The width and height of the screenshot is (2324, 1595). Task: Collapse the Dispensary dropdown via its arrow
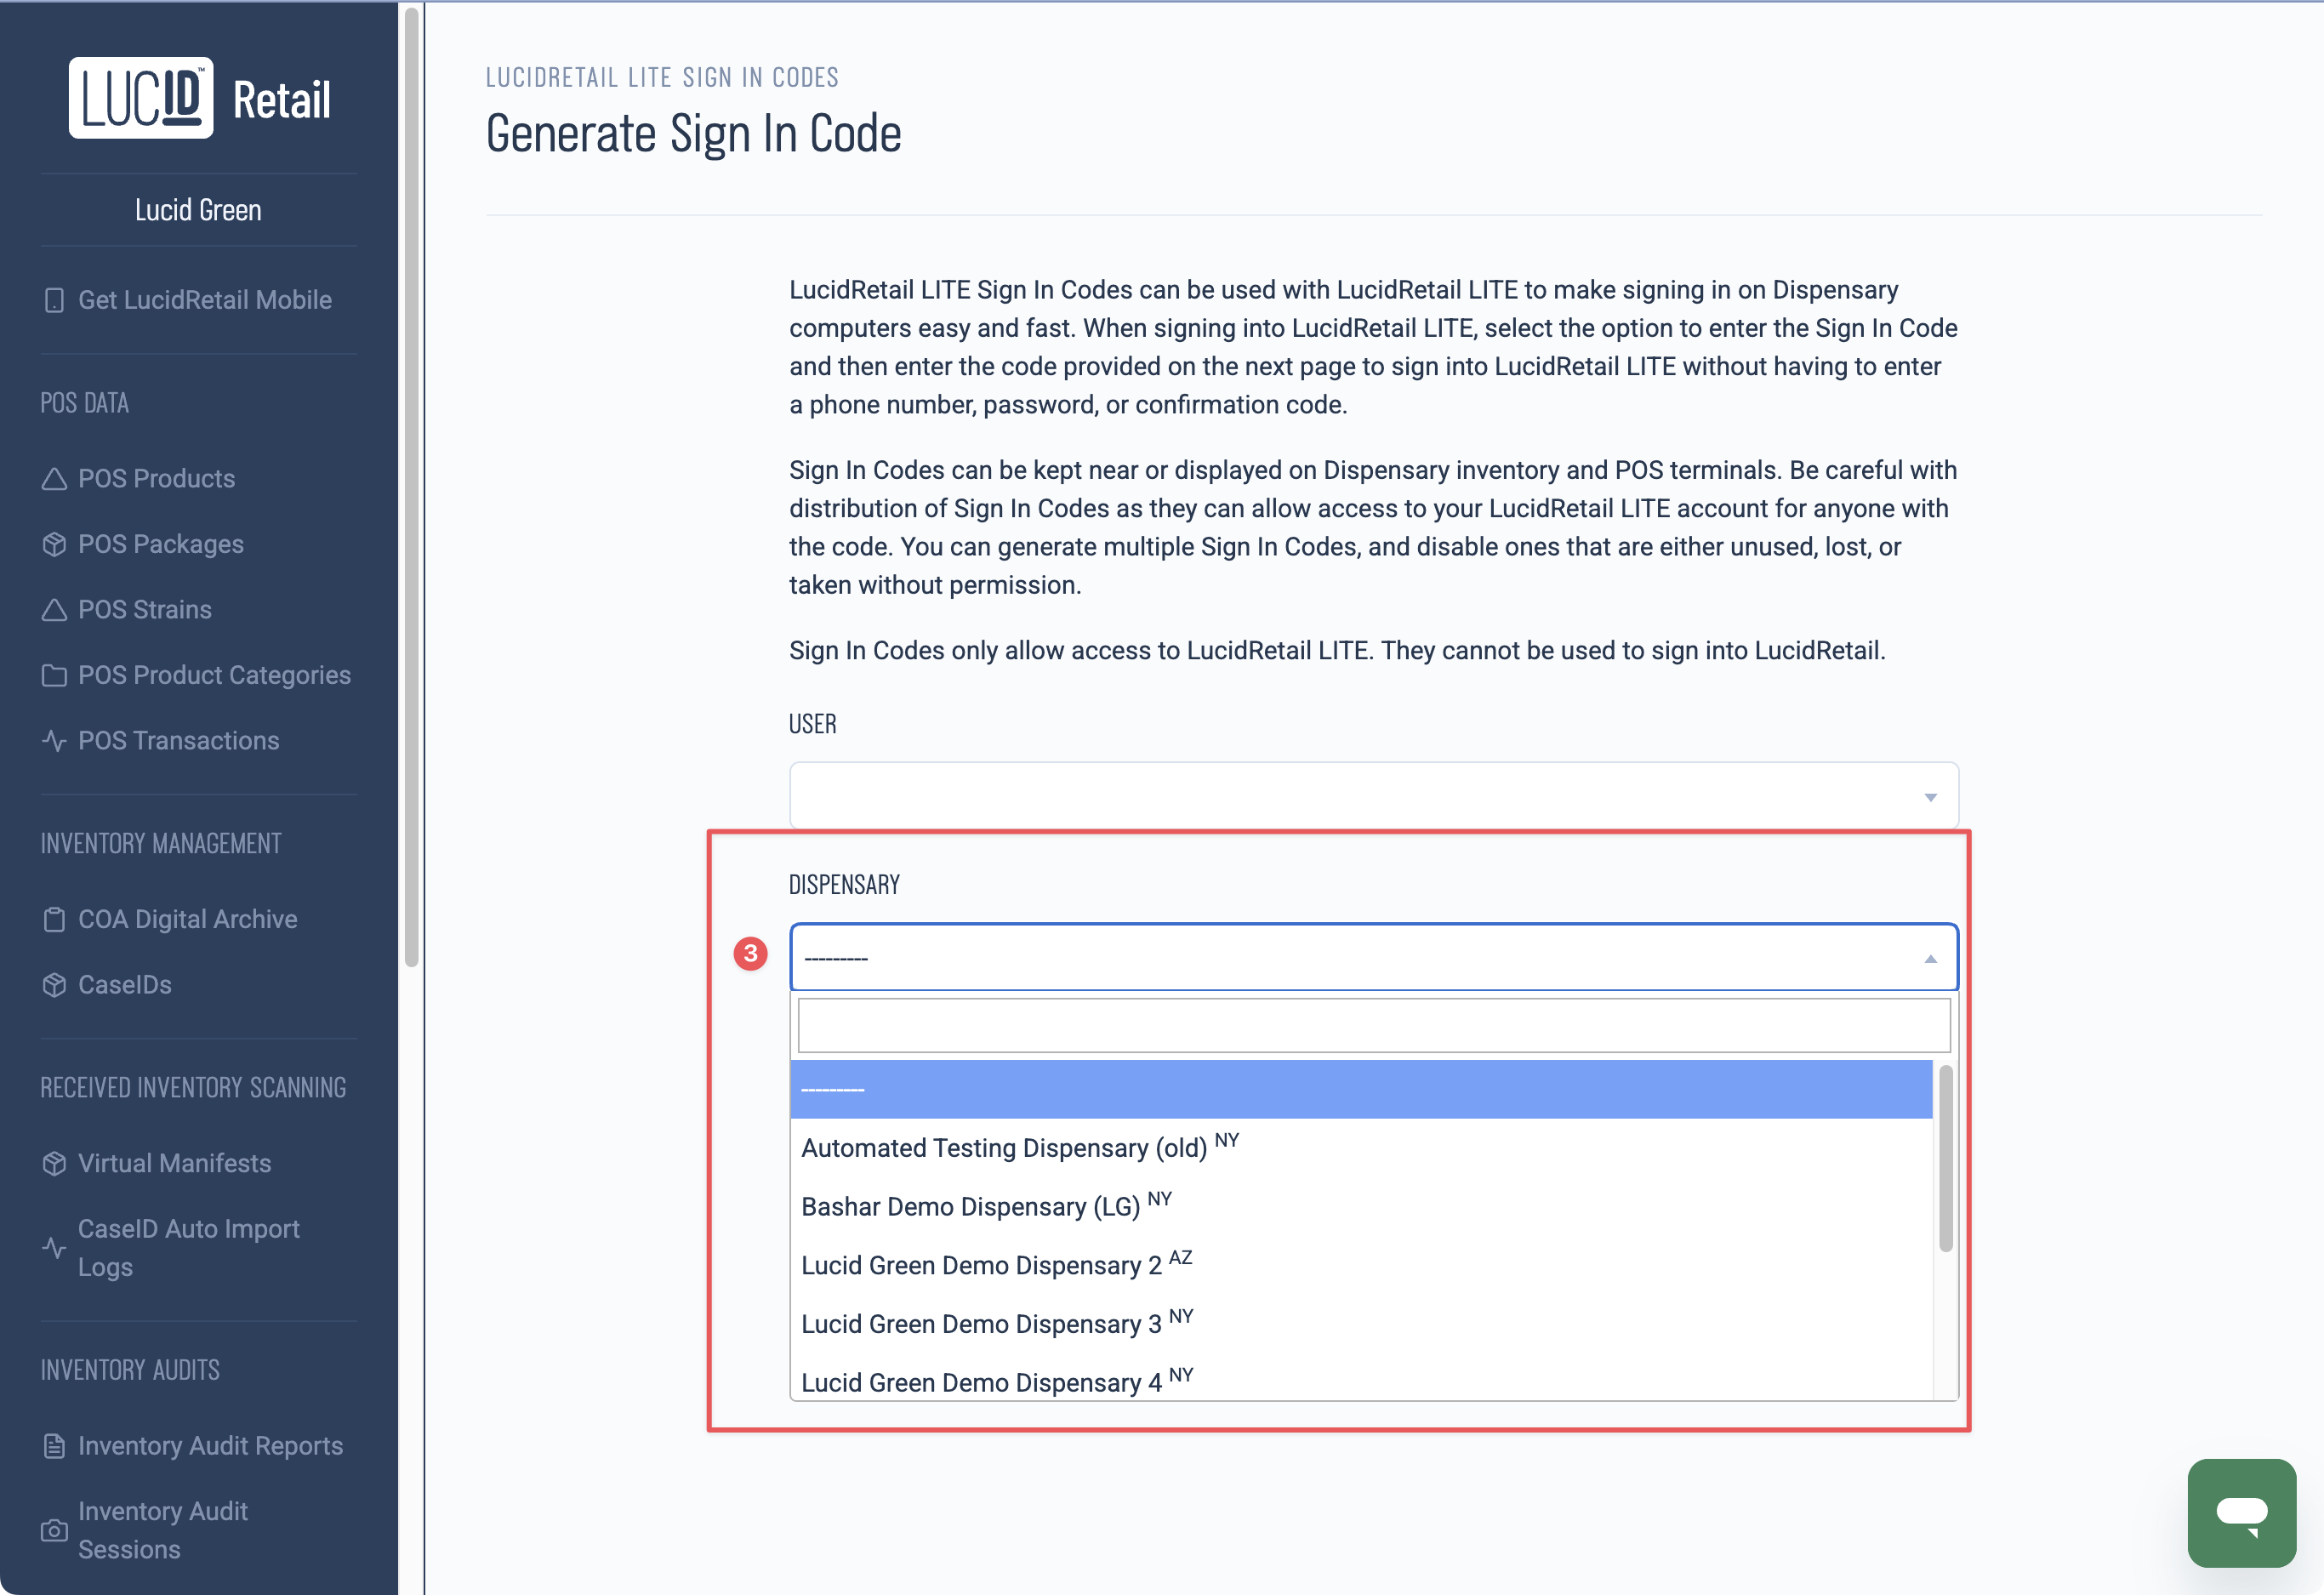point(1930,958)
